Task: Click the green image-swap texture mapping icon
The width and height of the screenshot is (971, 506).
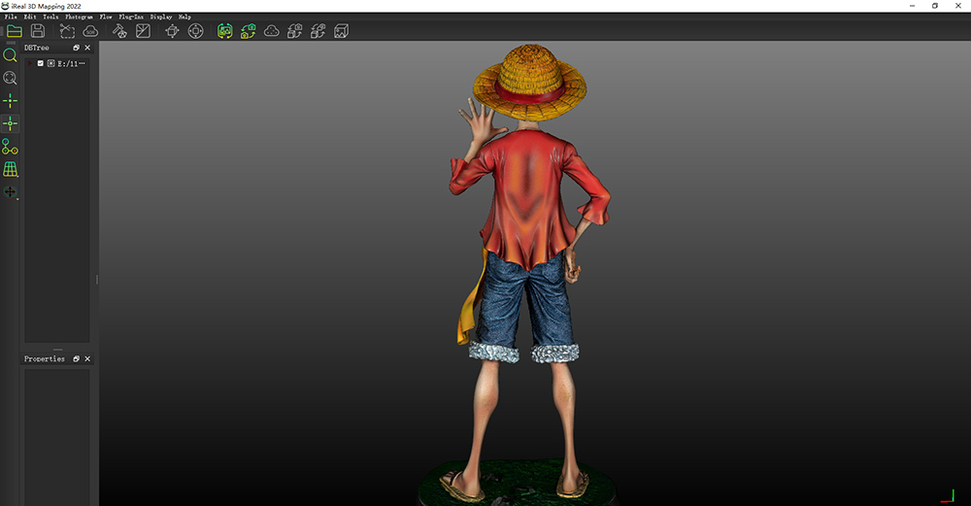Action: (x=225, y=31)
